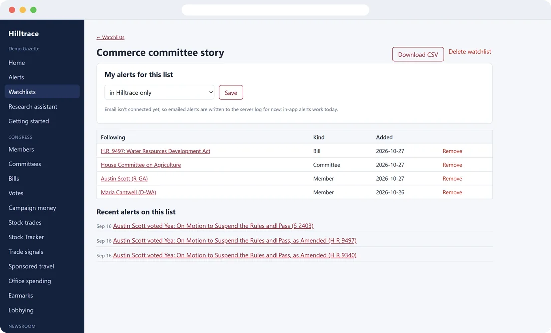Click the browser address bar

275,10
